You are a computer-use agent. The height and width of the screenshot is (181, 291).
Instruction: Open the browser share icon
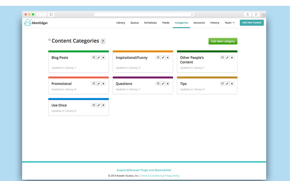(248, 14)
